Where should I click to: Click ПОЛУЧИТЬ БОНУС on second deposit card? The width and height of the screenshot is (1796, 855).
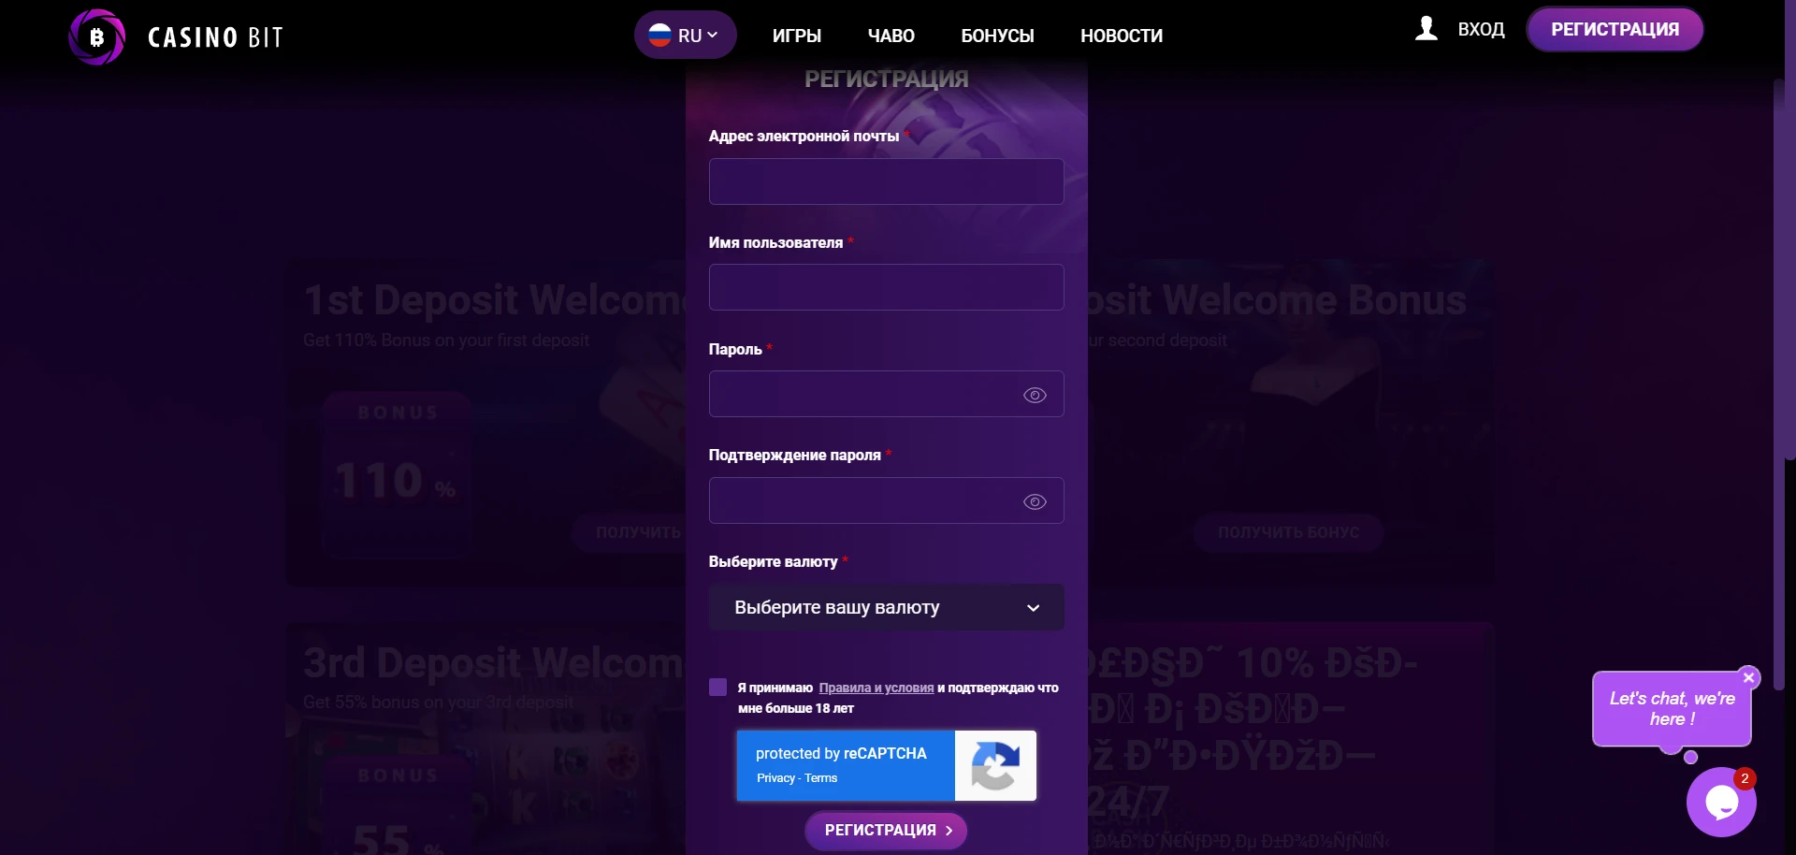pyautogui.click(x=1288, y=532)
